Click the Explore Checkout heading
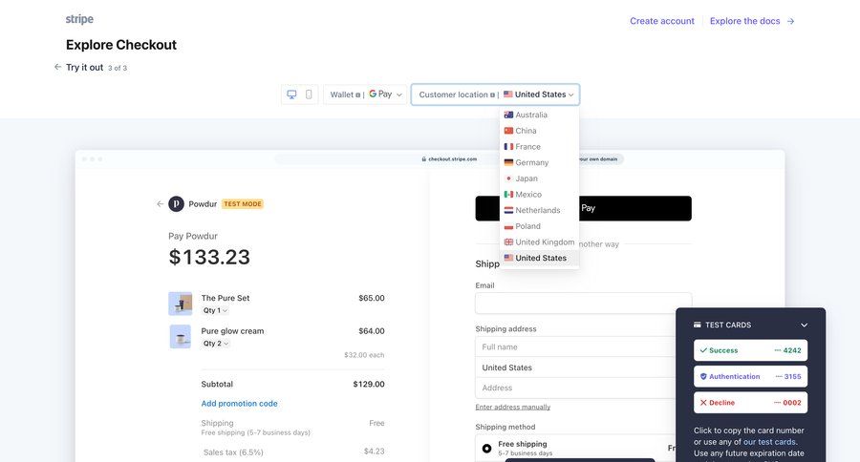Screen dimensions: 860x462 click(x=121, y=45)
